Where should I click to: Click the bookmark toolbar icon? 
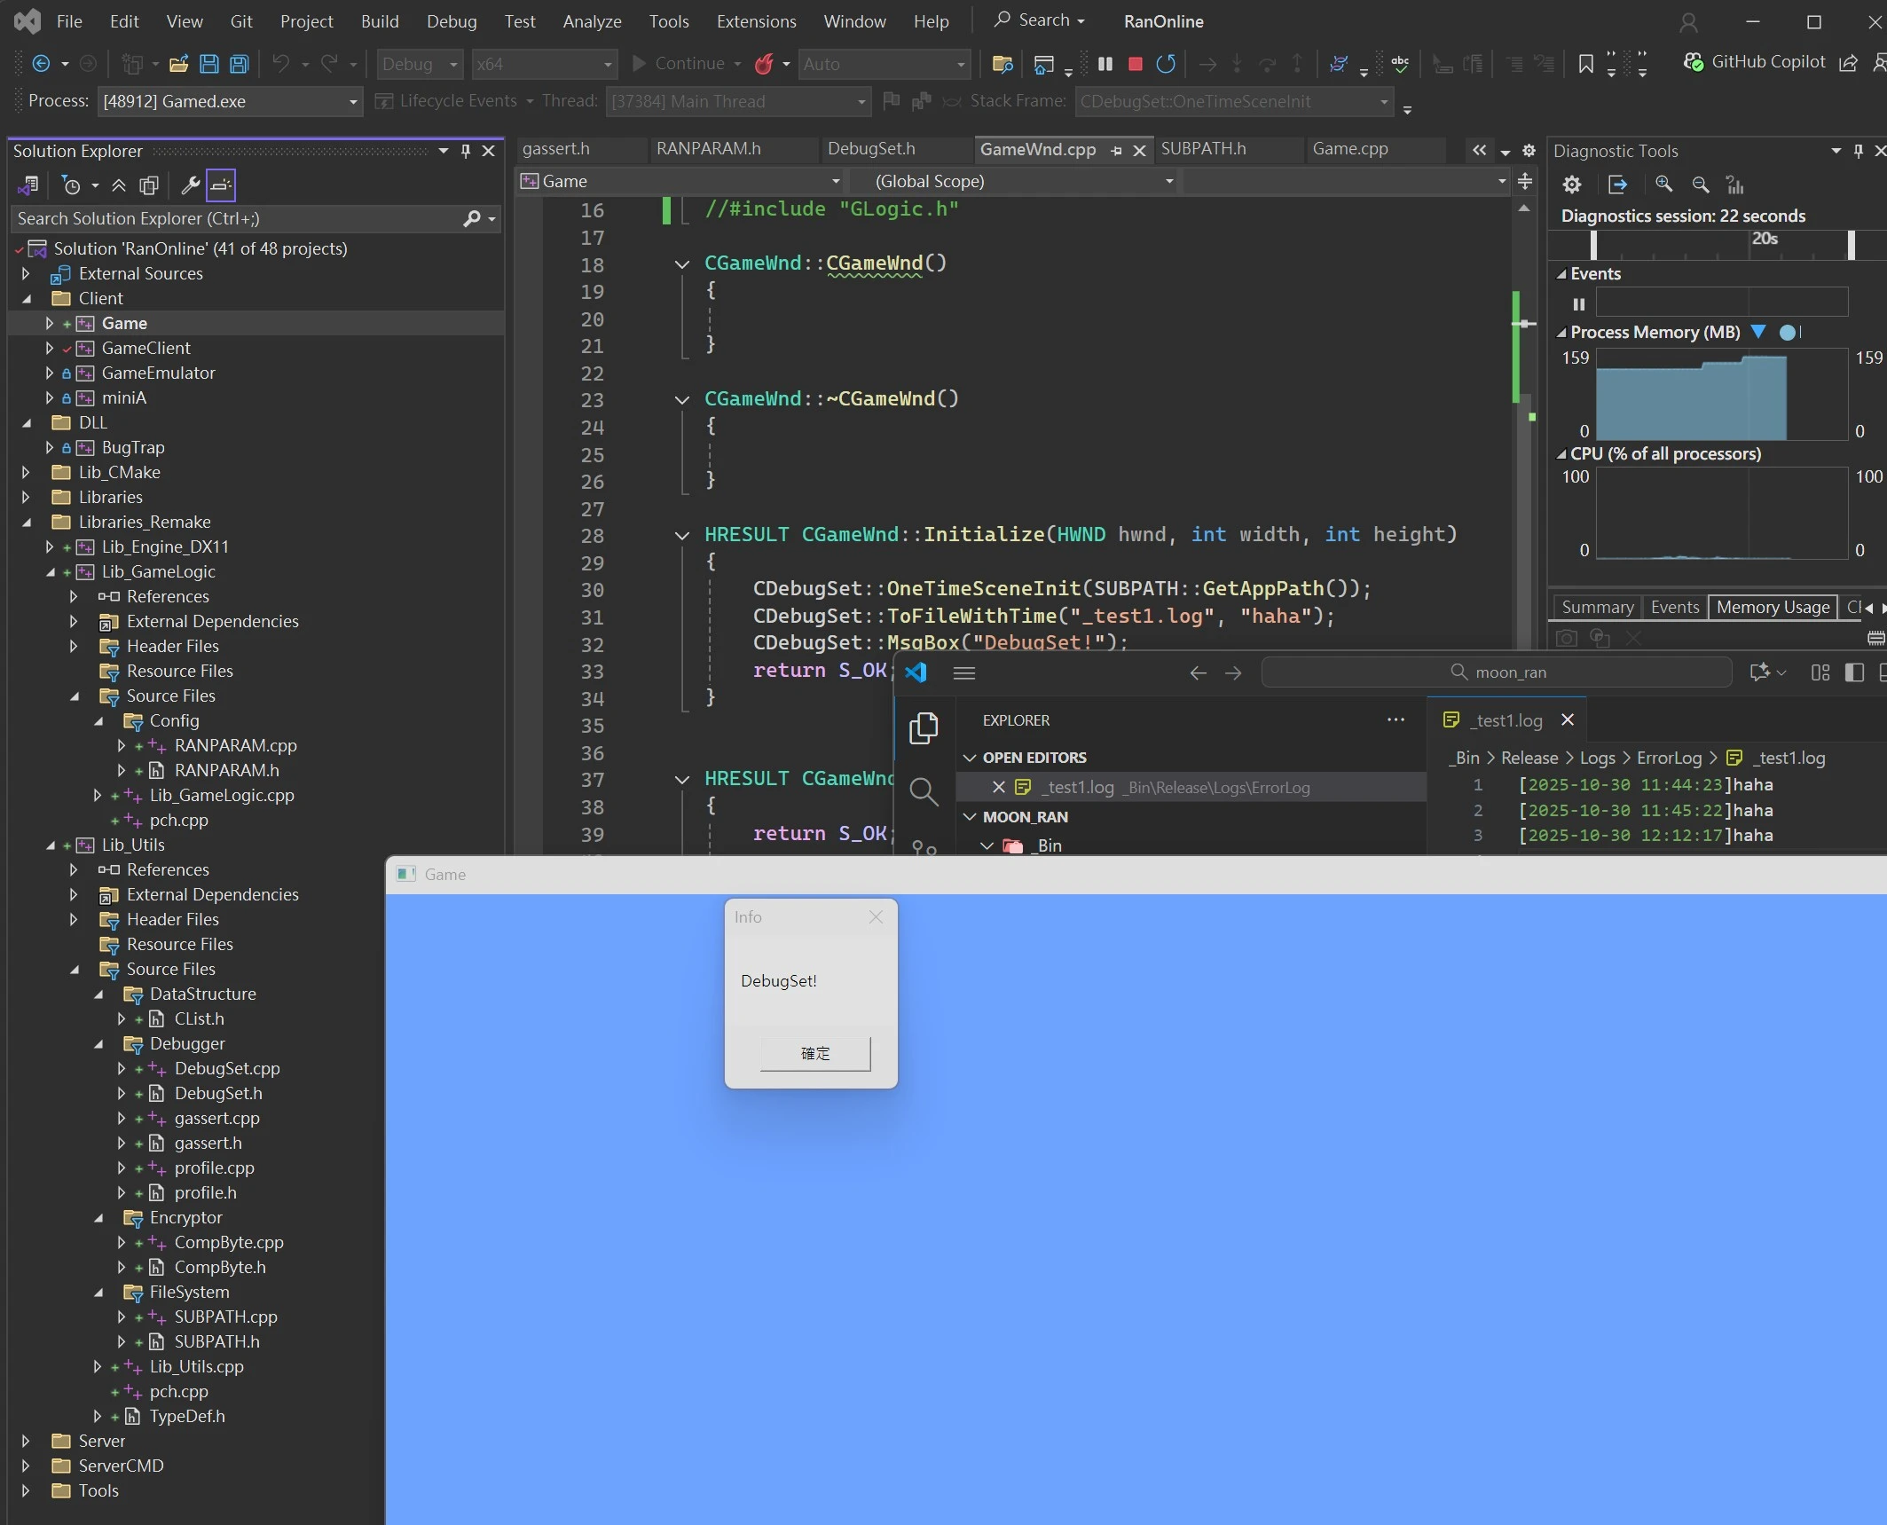pyautogui.click(x=1585, y=64)
